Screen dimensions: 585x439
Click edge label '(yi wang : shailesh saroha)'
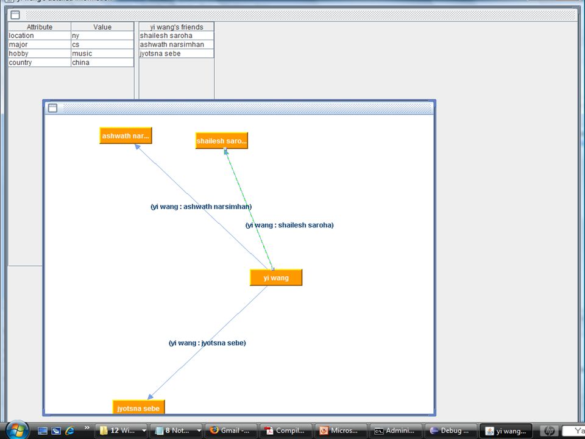pyautogui.click(x=289, y=225)
